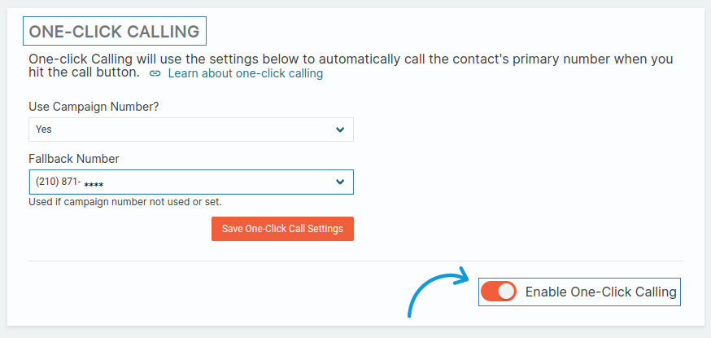Image resolution: width=711 pixels, height=338 pixels.
Task: Click the masked asterisks in the fallback number
Action: 94,184
